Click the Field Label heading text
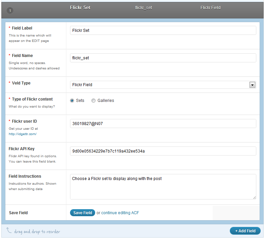The image size is (265, 239). pos(22,28)
